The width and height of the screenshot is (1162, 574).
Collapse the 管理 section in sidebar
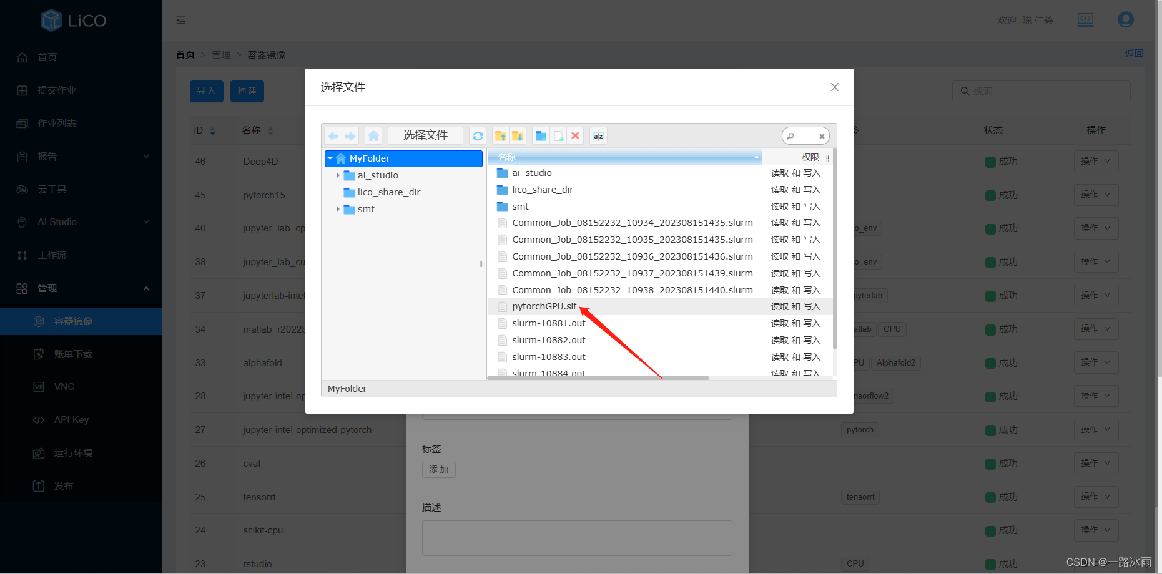[x=145, y=288]
